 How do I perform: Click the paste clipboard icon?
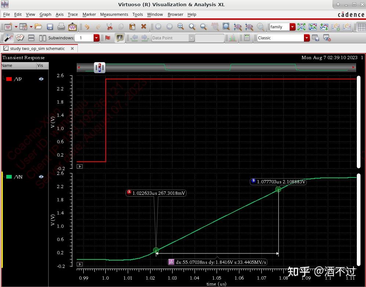[x=133, y=26]
